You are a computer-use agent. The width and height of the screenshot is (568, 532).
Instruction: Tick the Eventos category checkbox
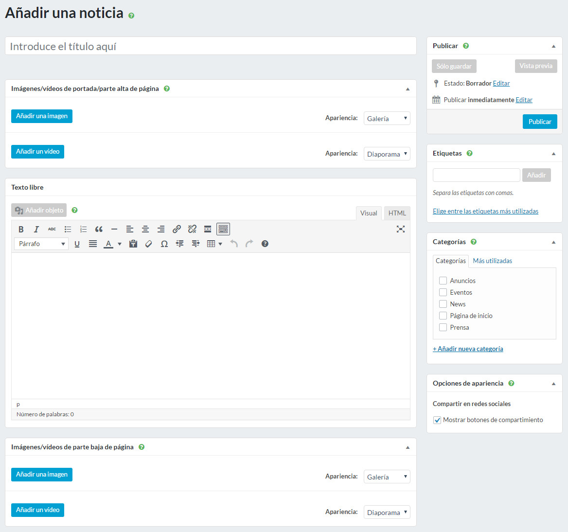(443, 292)
